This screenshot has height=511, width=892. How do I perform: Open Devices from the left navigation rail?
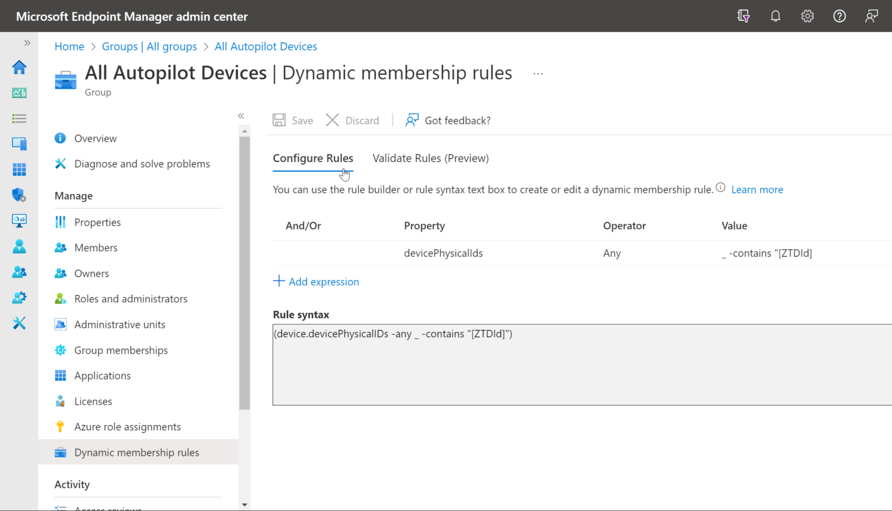19,143
